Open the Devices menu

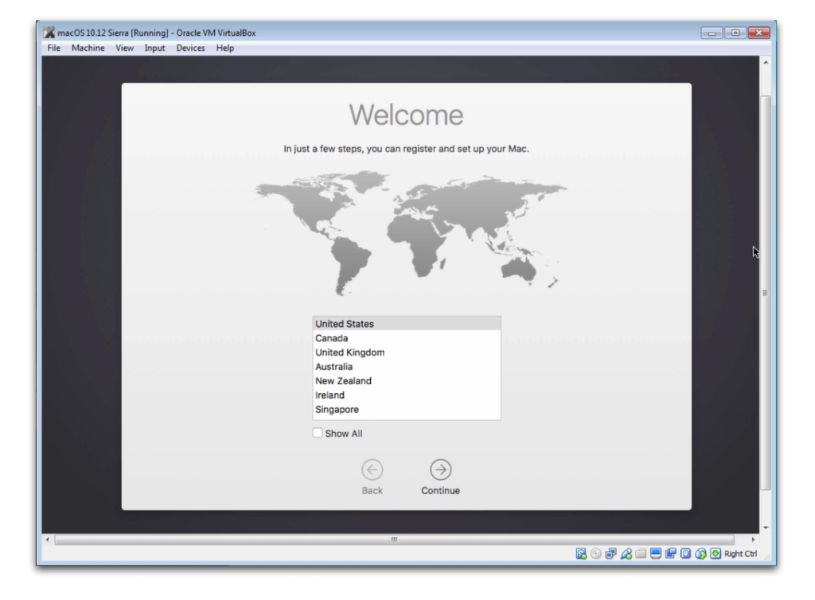190,48
